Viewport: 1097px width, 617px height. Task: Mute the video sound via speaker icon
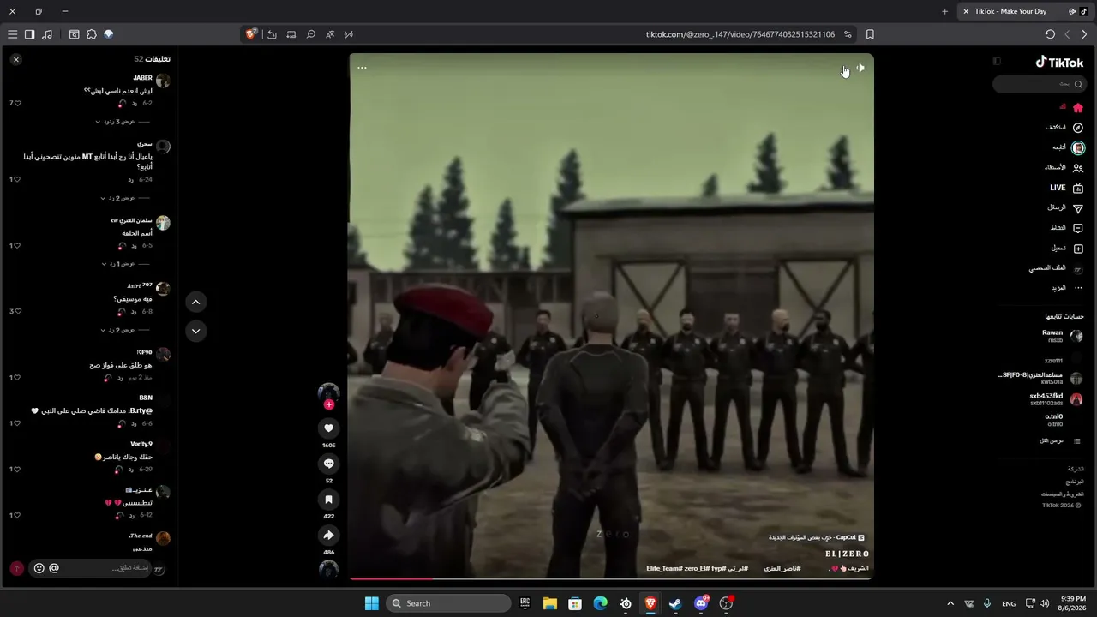point(860,68)
